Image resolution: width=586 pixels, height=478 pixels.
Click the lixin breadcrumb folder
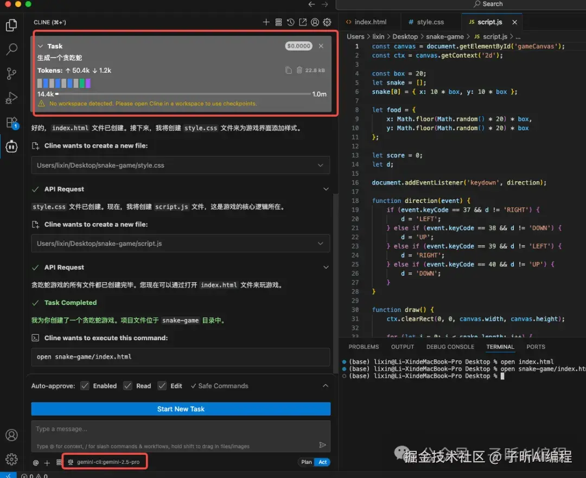click(378, 37)
